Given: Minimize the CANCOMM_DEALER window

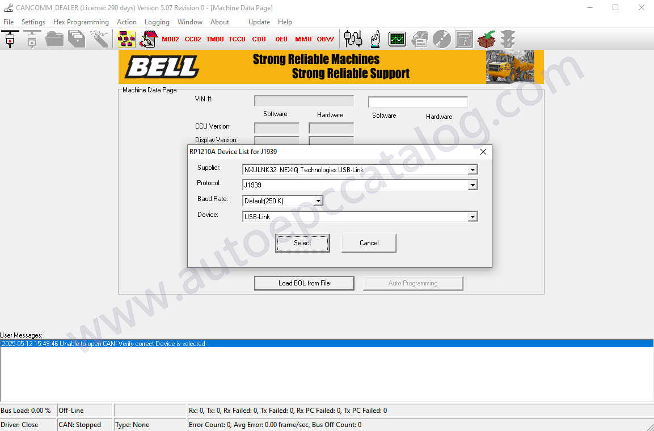Looking at the screenshot, I should 590,7.
